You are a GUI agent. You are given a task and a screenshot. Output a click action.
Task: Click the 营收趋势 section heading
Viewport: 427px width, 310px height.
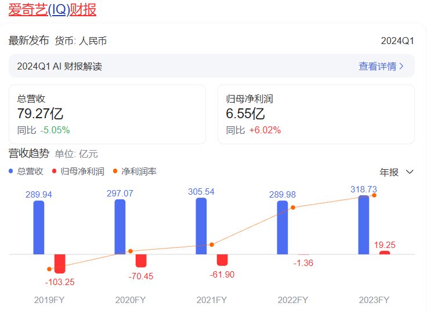point(28,154)
